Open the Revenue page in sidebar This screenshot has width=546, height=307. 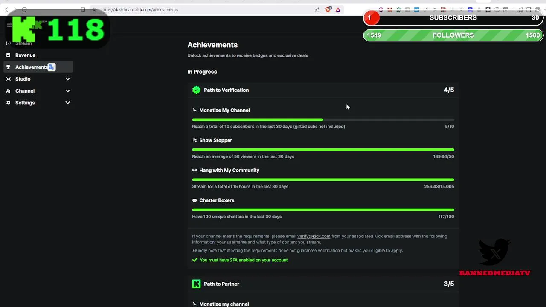point(25,55)
